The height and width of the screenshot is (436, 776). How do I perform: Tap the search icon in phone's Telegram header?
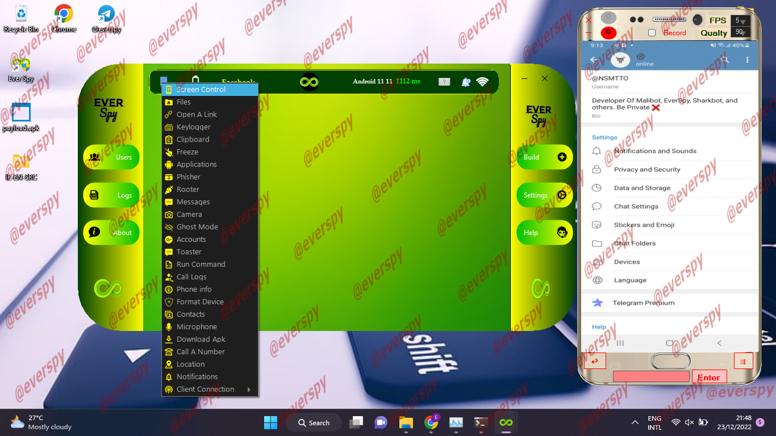tap(724, 60)
